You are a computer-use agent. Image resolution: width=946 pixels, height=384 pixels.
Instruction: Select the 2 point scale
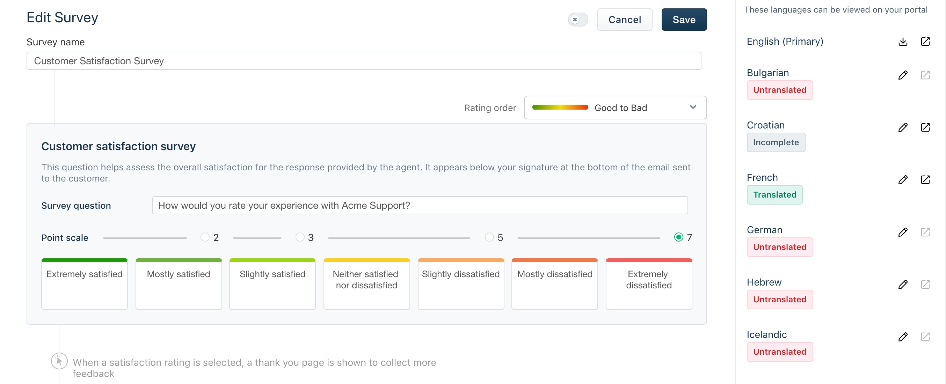coord(205,237)
